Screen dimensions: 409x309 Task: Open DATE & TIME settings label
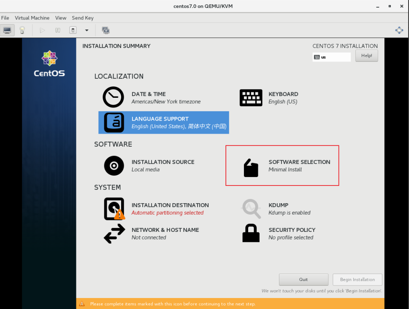coord(149,94)
